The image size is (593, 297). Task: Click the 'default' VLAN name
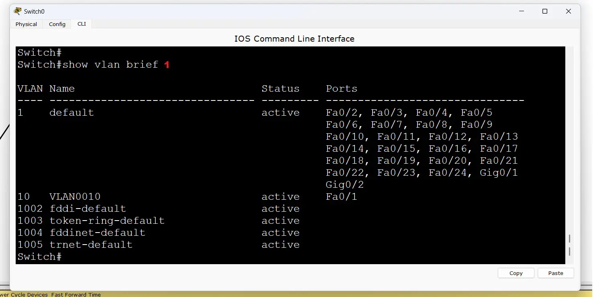point(71,112)
